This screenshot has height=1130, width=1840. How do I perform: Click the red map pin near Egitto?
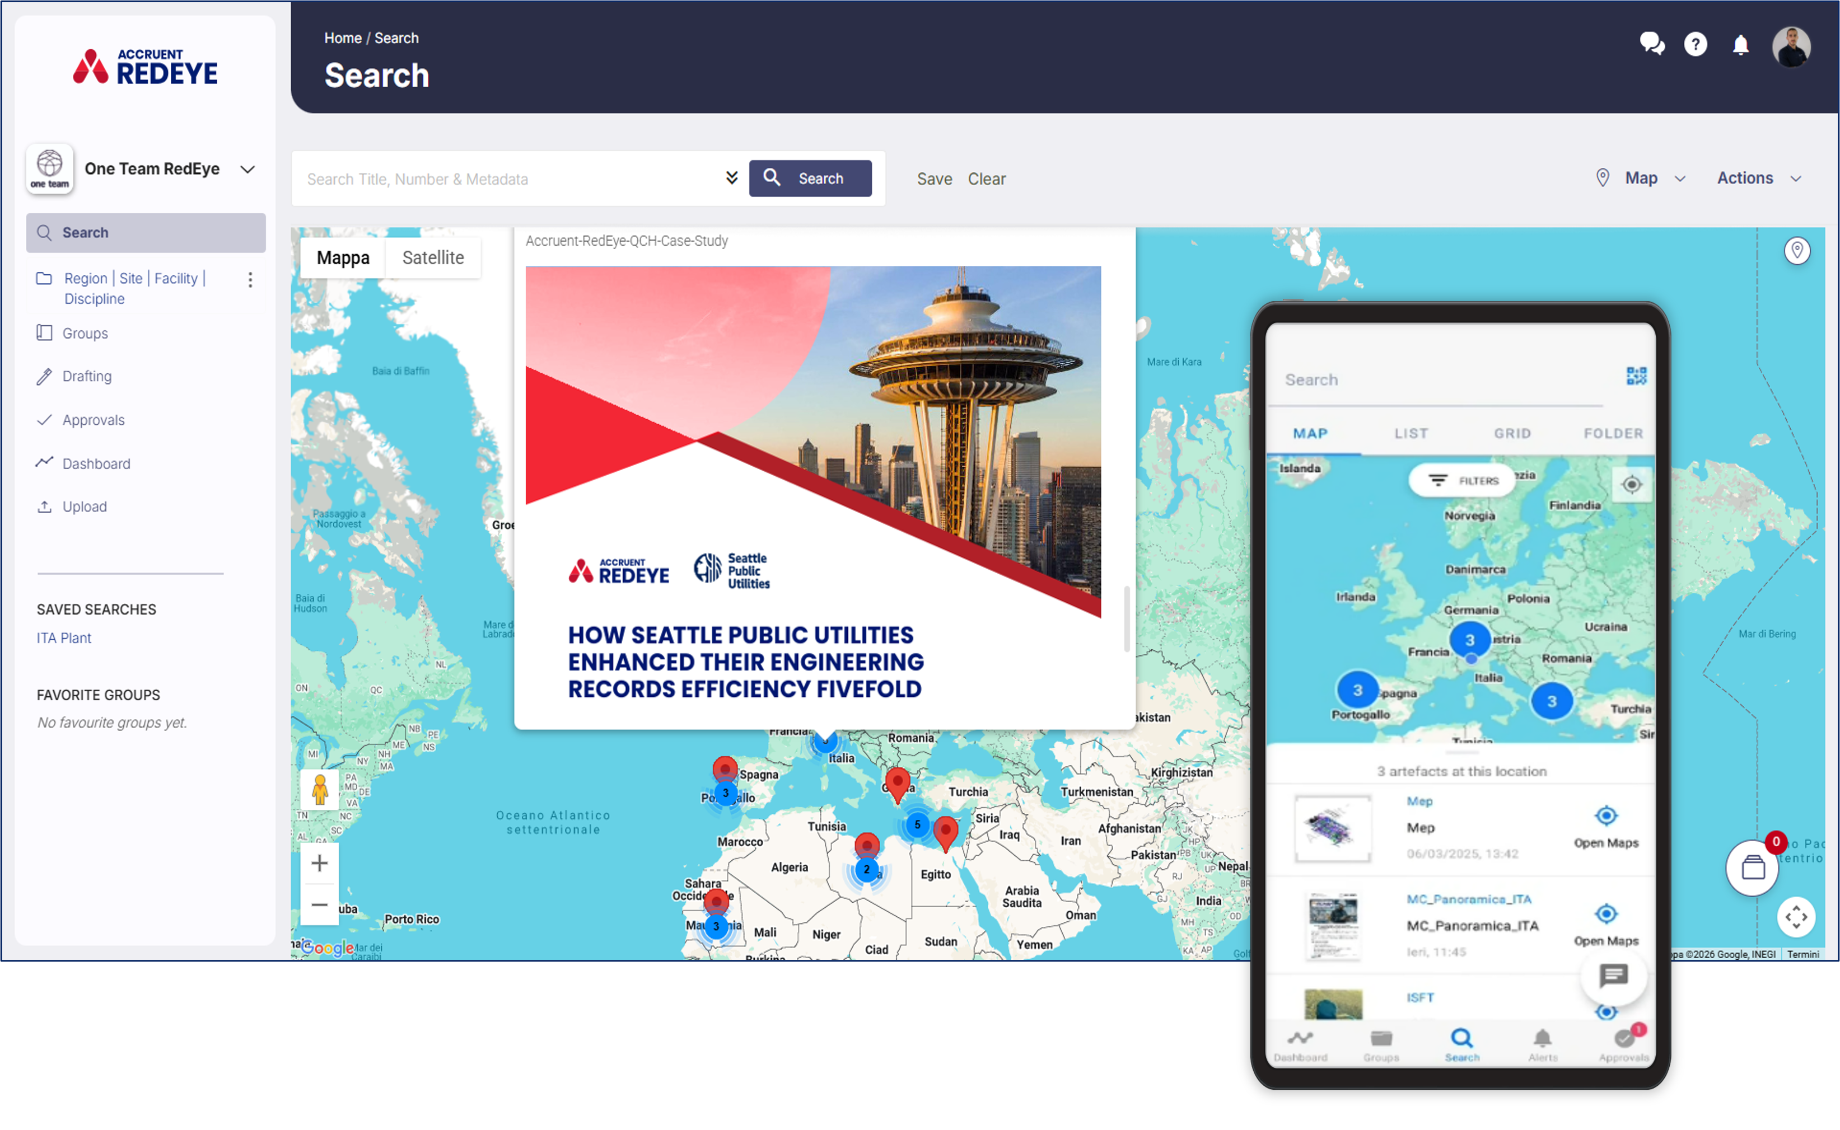click(945, 833)
